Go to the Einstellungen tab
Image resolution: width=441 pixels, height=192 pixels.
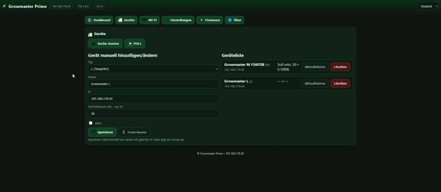tap(178, 20)
